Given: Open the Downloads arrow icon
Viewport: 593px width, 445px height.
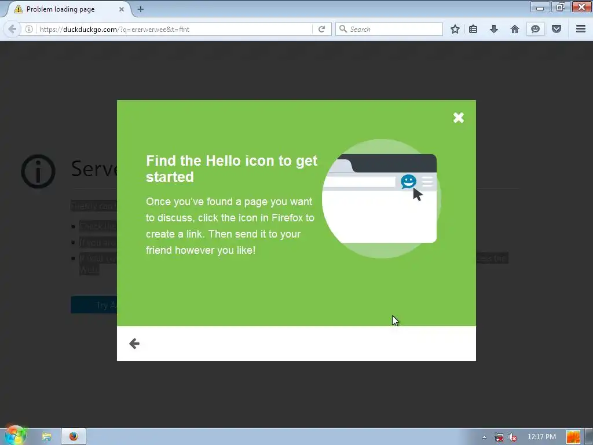Looking at the screenshot, I should click(494, 29).
